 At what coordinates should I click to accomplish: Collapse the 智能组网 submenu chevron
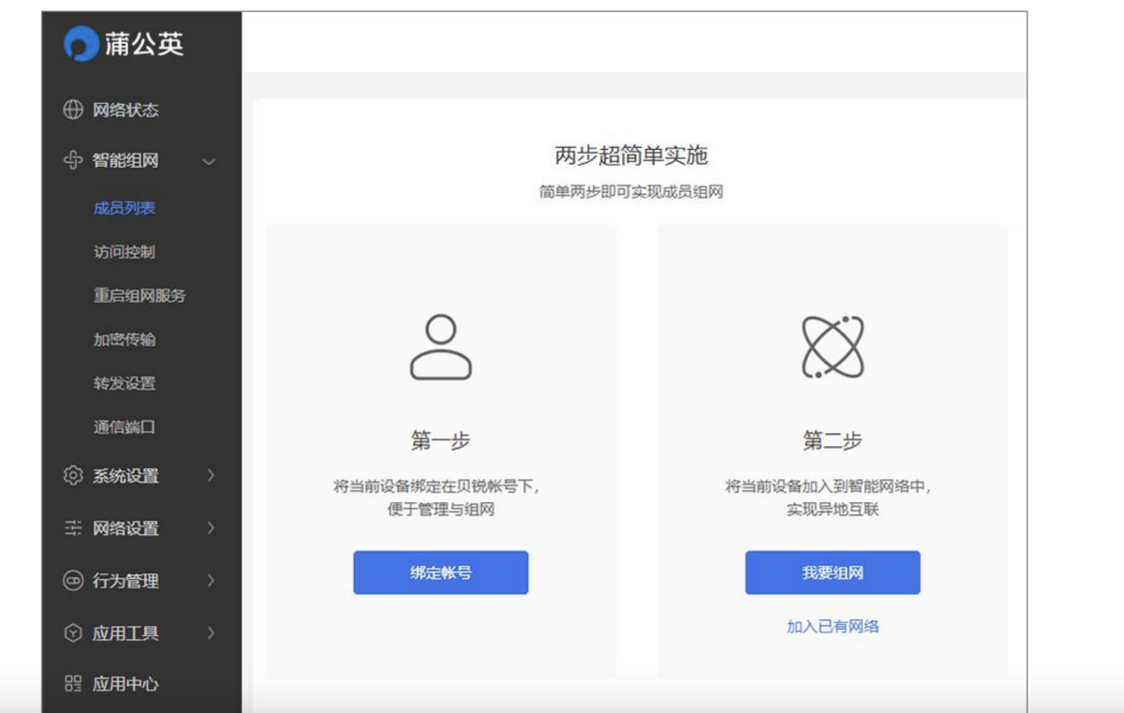209,161
